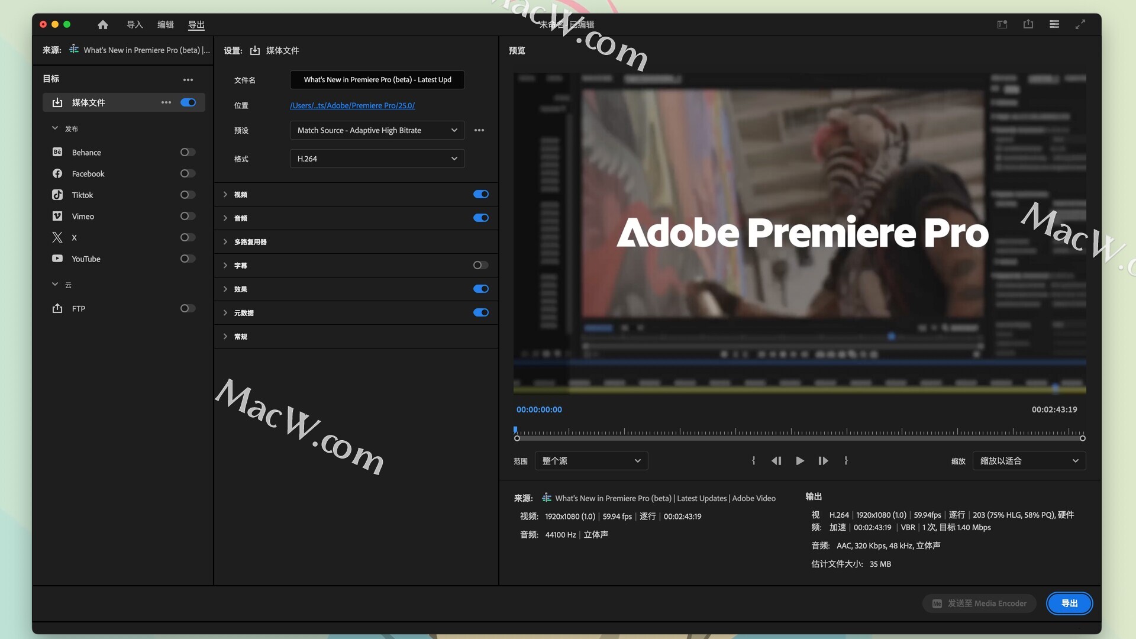This screenshot has height=639, width=1136.
Task: Enable Facebook publishing toggle
Action: click(x=188, y=173)
